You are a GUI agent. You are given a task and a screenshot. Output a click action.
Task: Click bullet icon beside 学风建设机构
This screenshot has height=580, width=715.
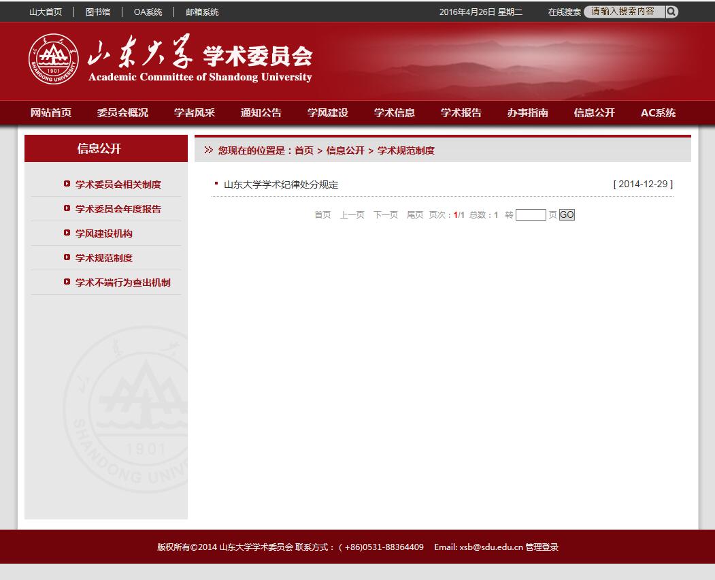point(67,233)
